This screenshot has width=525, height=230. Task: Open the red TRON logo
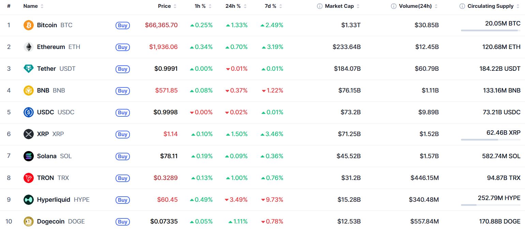pos(29,178)
